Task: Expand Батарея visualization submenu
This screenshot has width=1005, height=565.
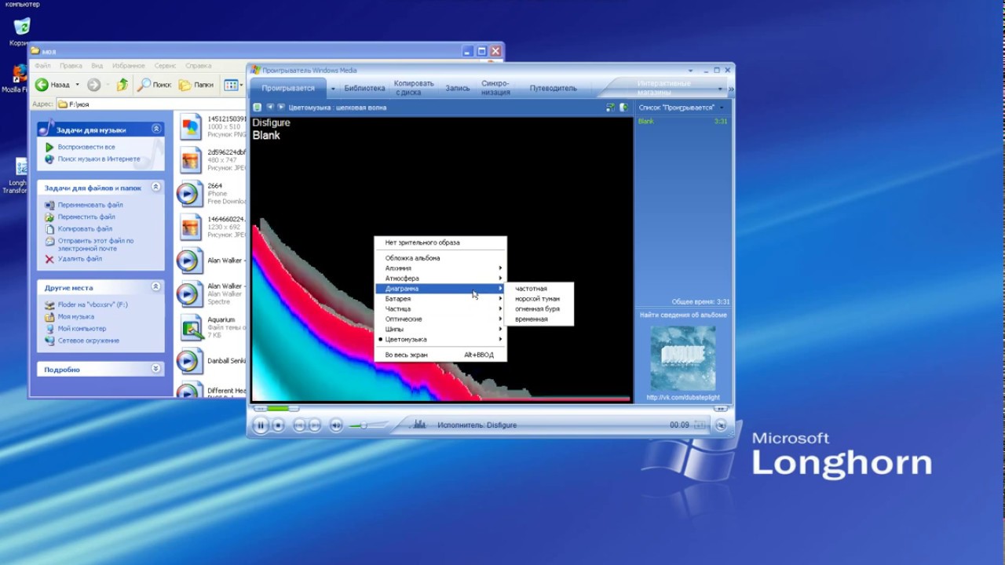Action: tap(440, 299)
